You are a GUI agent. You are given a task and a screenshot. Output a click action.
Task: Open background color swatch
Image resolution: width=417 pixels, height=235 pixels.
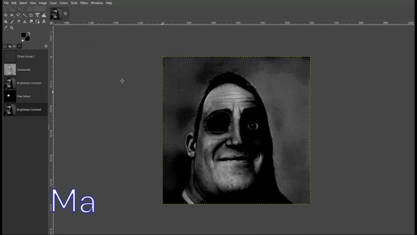tap(27, 39)
